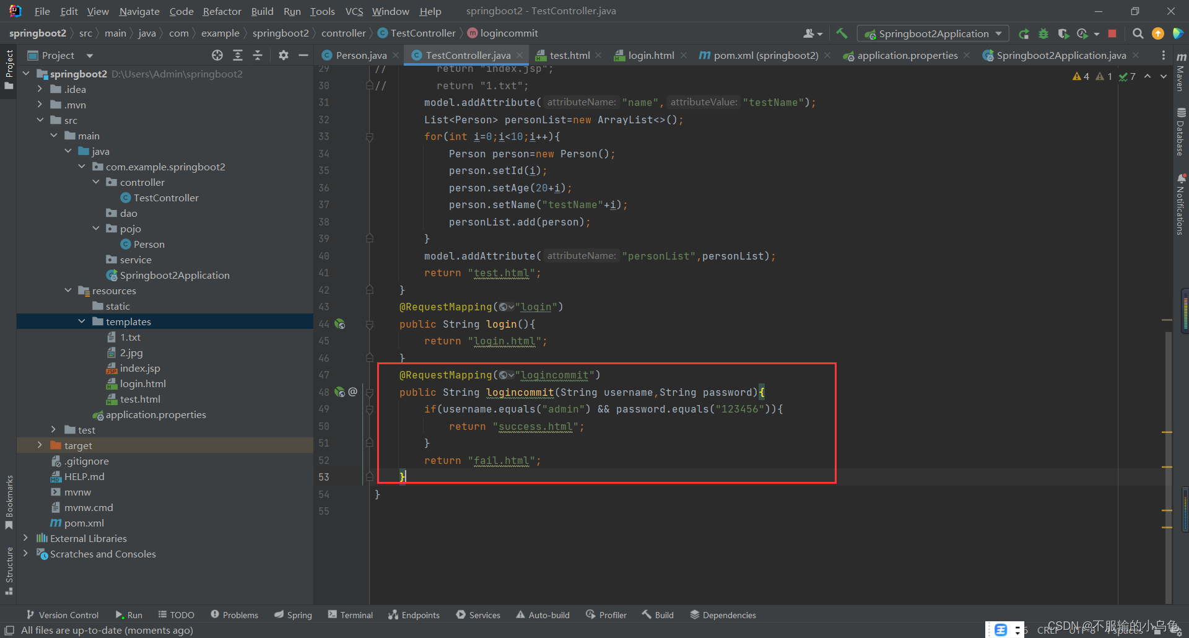Click gutter run icon beside login method
1189x638 pixels.
click(340, 324)
